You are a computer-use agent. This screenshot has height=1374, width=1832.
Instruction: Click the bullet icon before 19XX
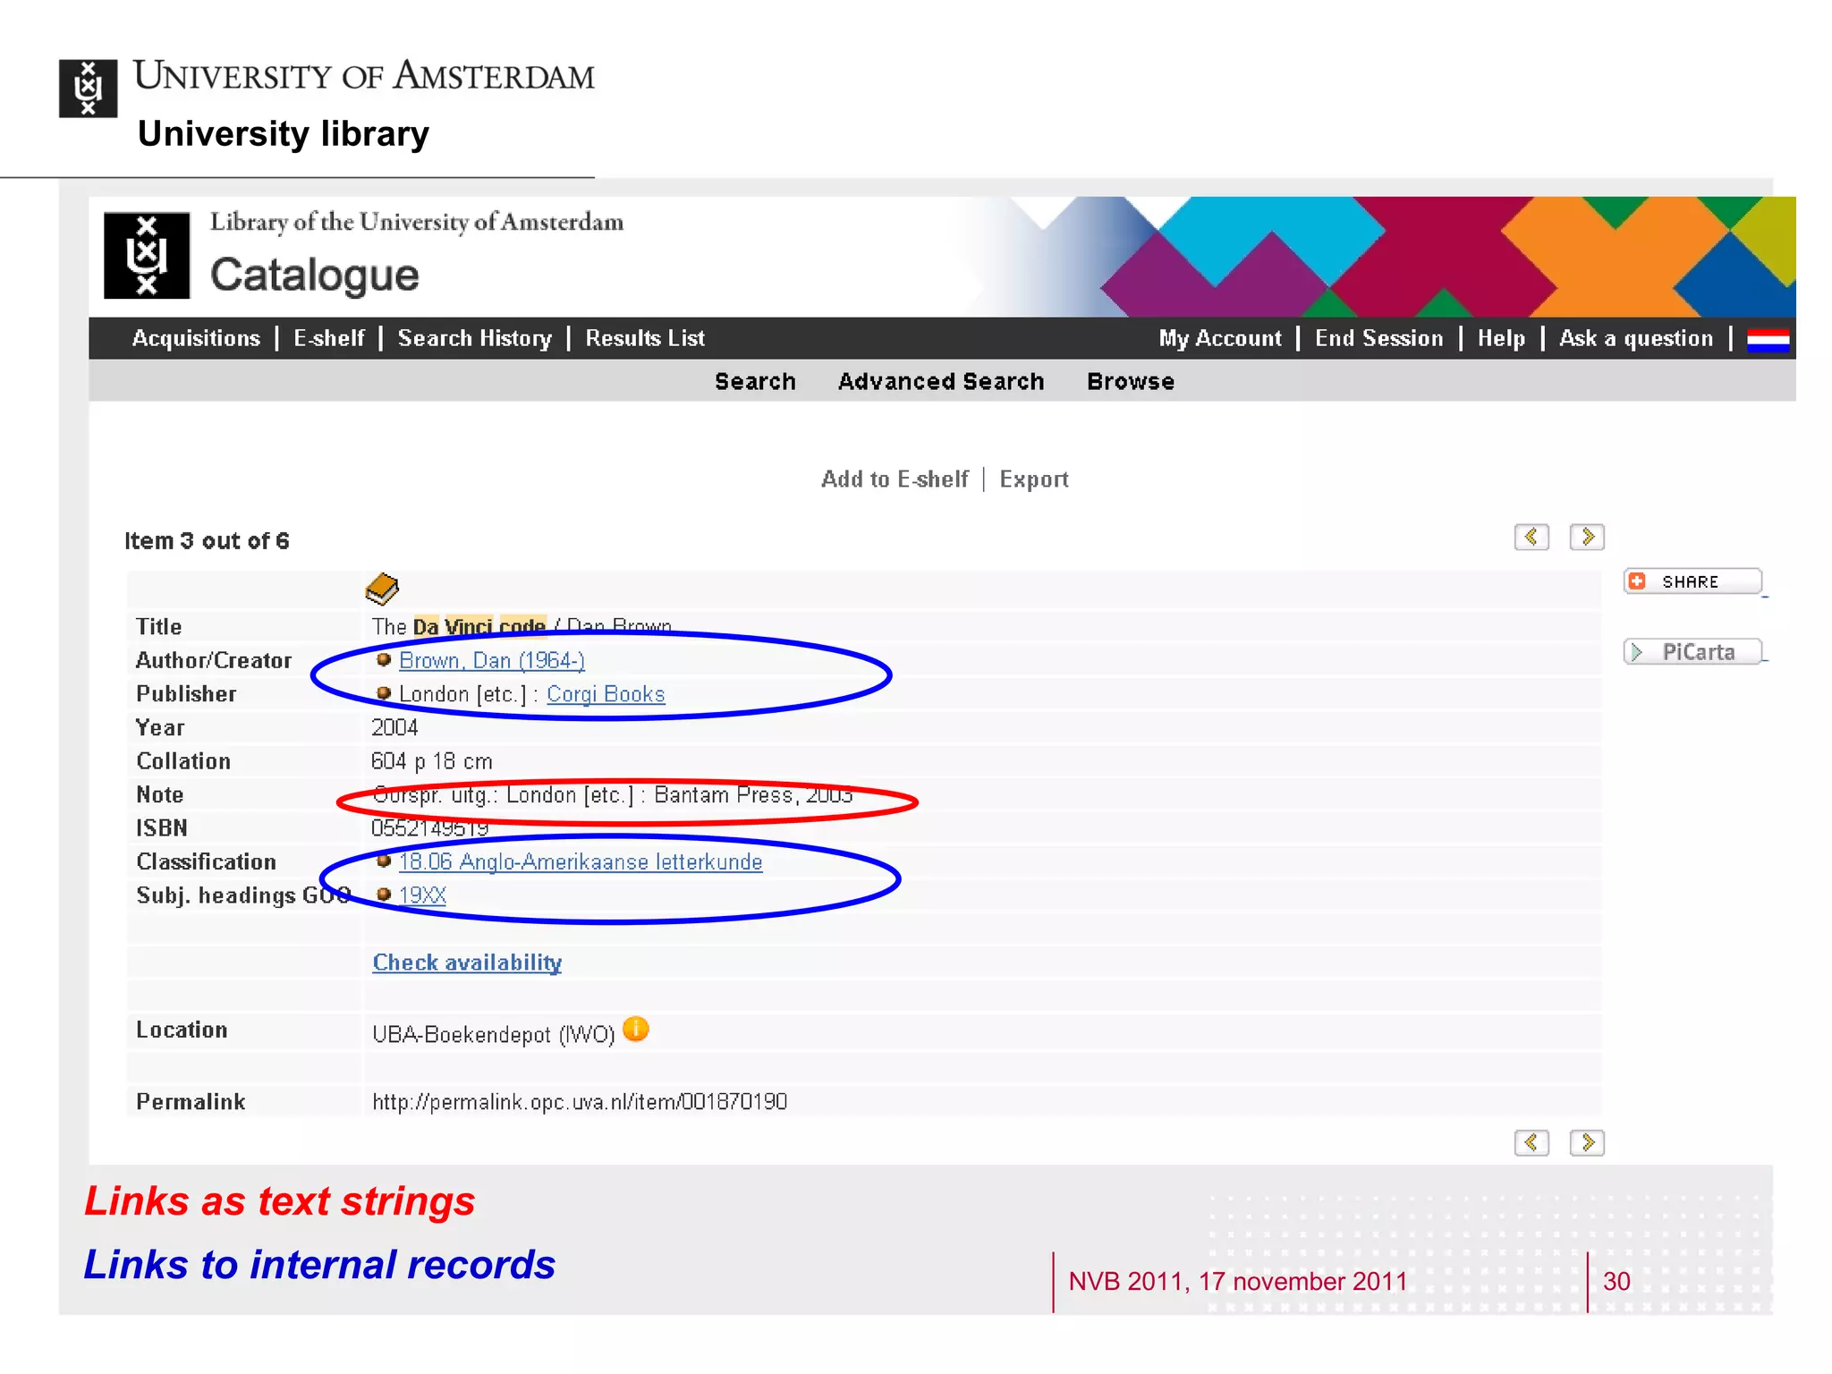384,895
